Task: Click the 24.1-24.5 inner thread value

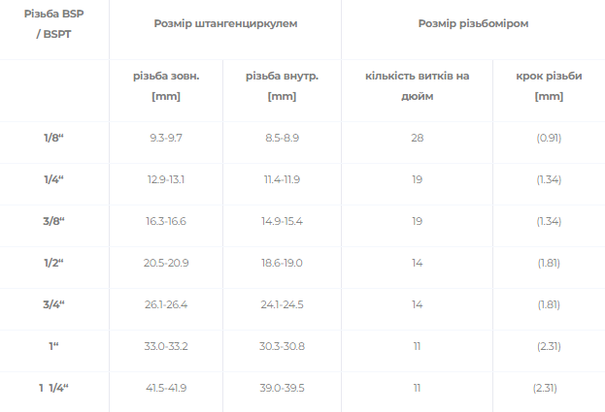Action: (282, 304)
